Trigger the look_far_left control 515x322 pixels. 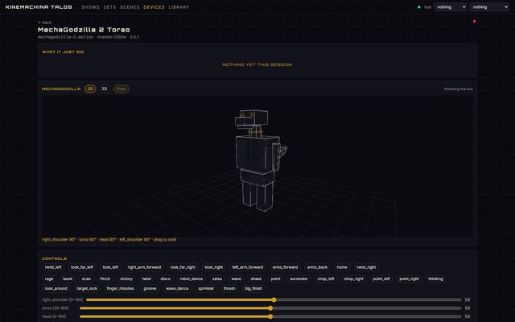coord(82,267)
